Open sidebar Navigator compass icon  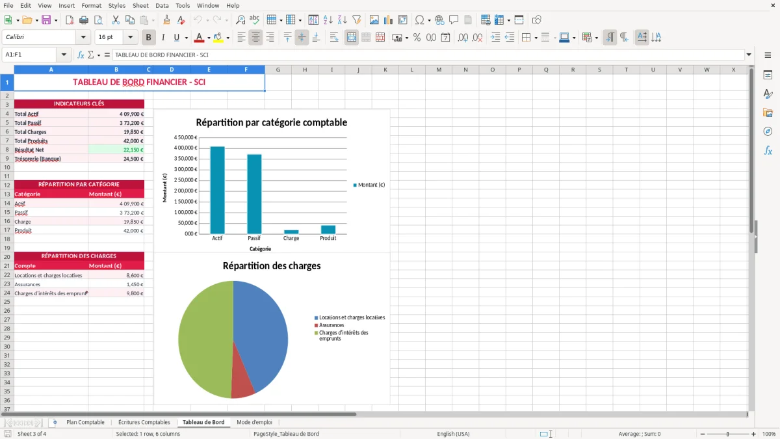[x=768, y=131]
